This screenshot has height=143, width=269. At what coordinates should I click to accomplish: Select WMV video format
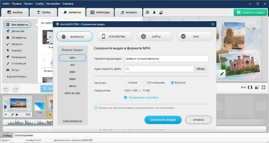pyautogui.click(x=72, y=79)
